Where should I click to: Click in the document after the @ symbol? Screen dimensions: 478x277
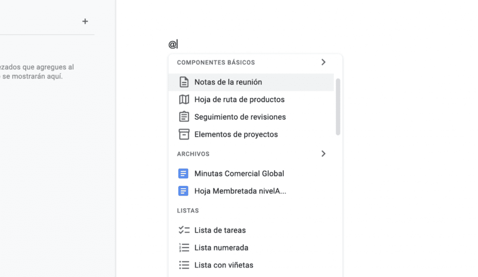[x=179, y=45]
